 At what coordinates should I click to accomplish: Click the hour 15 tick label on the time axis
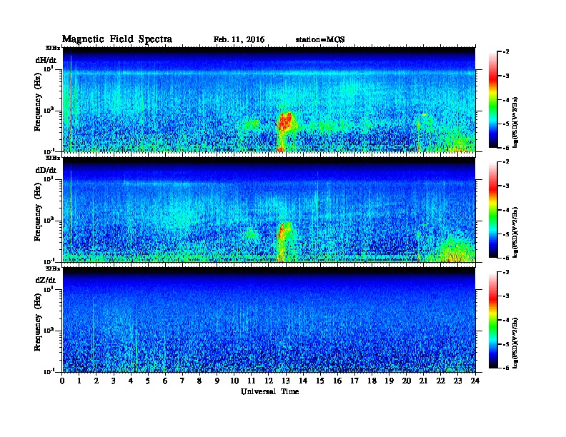tap(320, 381)
